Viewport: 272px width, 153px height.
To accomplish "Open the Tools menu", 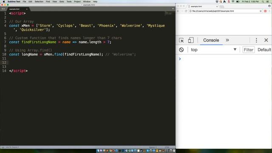I will [x=69, y=2].
